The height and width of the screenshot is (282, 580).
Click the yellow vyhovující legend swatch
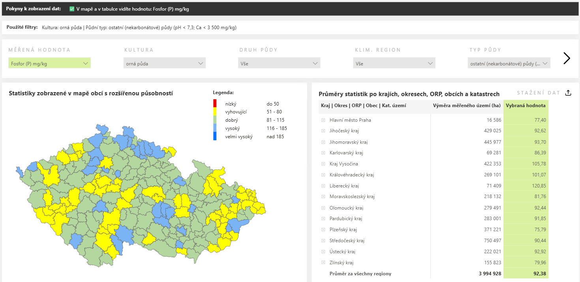click(215, 112)
